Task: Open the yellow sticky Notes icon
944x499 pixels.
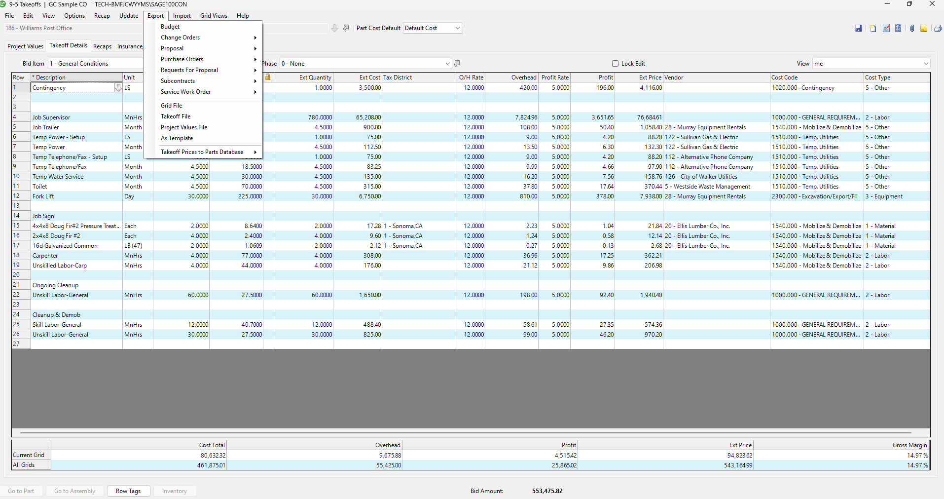Action: (924, 29)
